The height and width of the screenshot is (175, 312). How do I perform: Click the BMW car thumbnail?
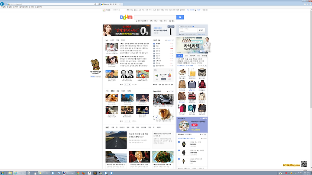163,99
